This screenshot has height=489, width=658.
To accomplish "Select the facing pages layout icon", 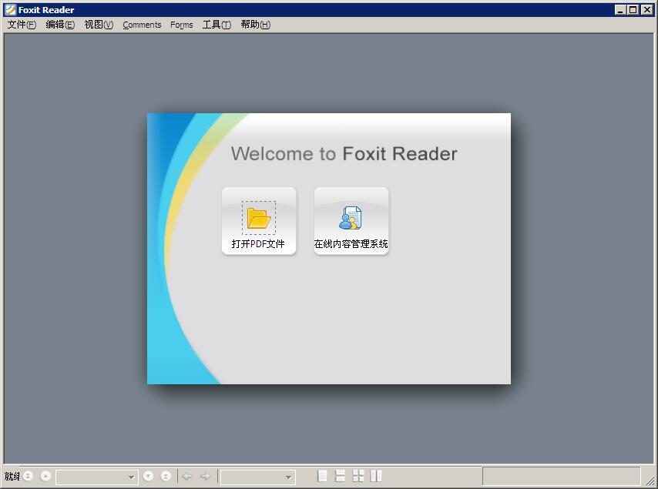I will 358,476.
